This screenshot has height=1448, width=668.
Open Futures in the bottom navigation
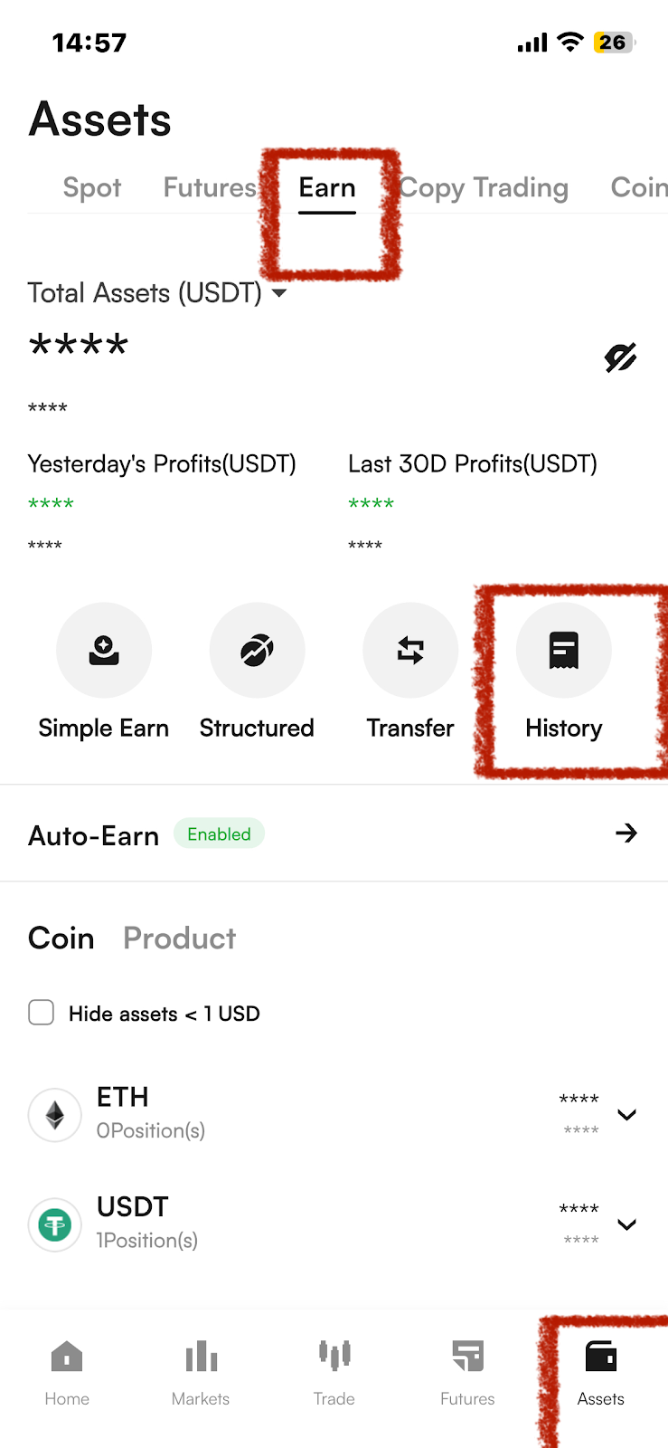coord(467,1372)
